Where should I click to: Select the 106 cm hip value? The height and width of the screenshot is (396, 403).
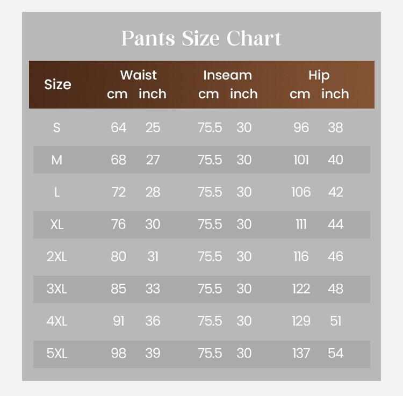301,192
